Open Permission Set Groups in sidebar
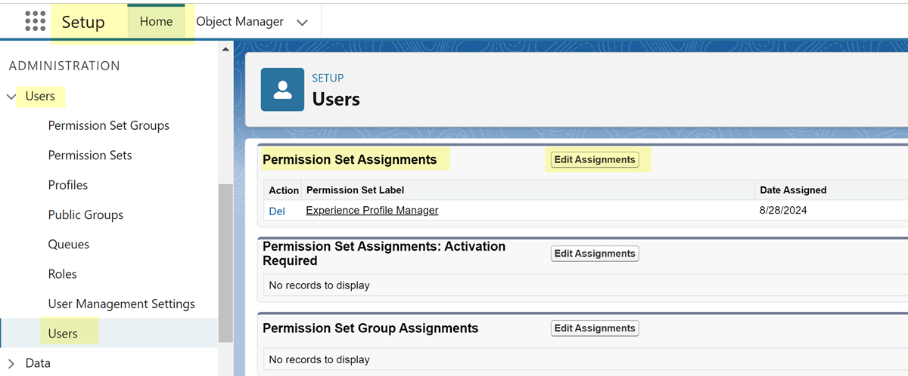 (108, 125)
